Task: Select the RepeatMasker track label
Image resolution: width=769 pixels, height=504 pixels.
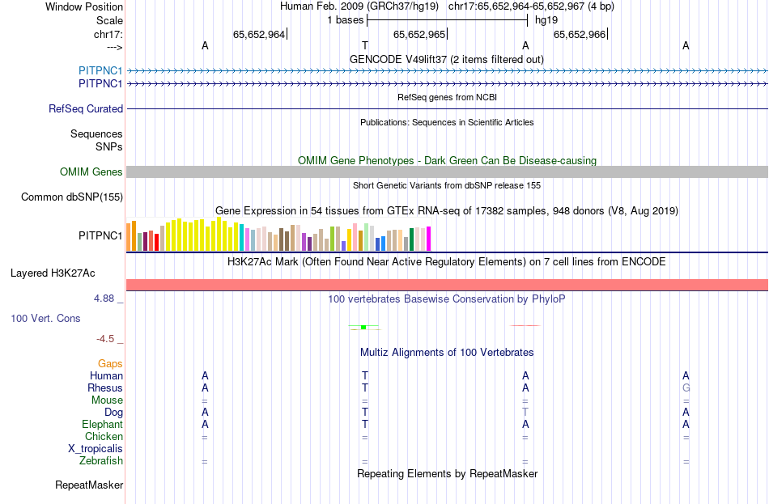Action: [89, 485]
